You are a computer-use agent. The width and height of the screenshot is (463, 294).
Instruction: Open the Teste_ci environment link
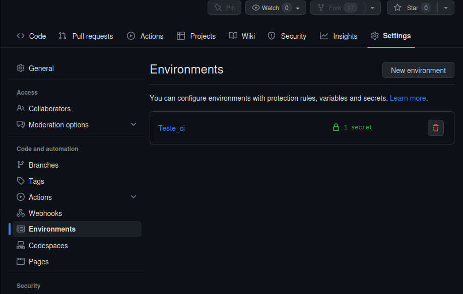point(171,128)
